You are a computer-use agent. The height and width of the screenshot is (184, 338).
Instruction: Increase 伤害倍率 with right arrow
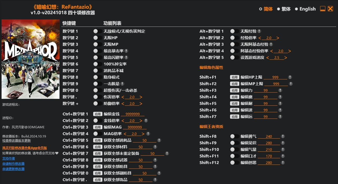click(141, 97)
